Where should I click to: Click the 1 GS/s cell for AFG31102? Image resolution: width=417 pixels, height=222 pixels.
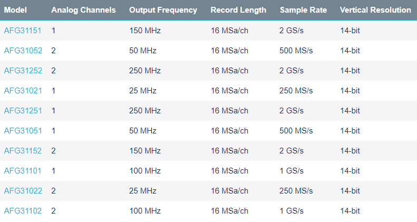point(292,211)
